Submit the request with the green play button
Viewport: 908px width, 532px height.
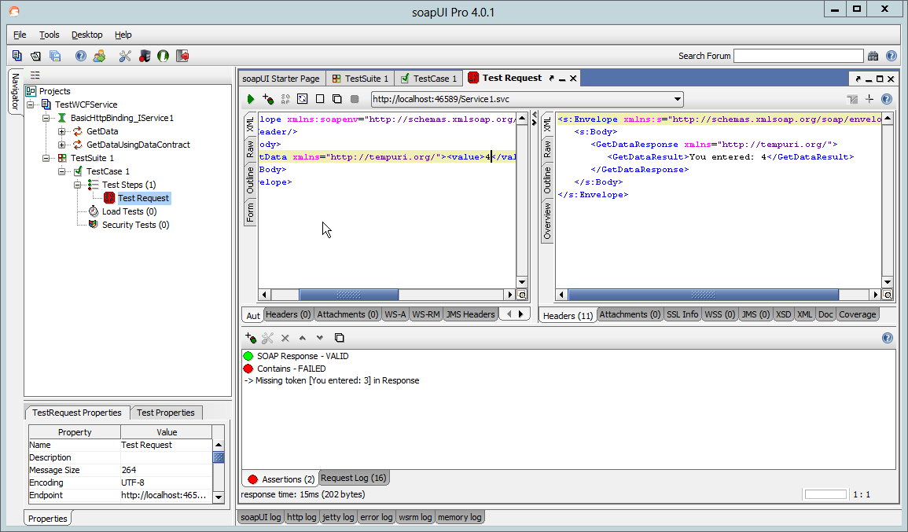251,99
